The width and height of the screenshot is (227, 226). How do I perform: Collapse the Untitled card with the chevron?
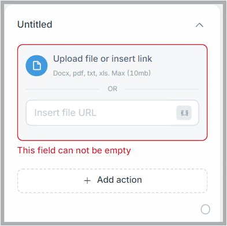point(199,25)
